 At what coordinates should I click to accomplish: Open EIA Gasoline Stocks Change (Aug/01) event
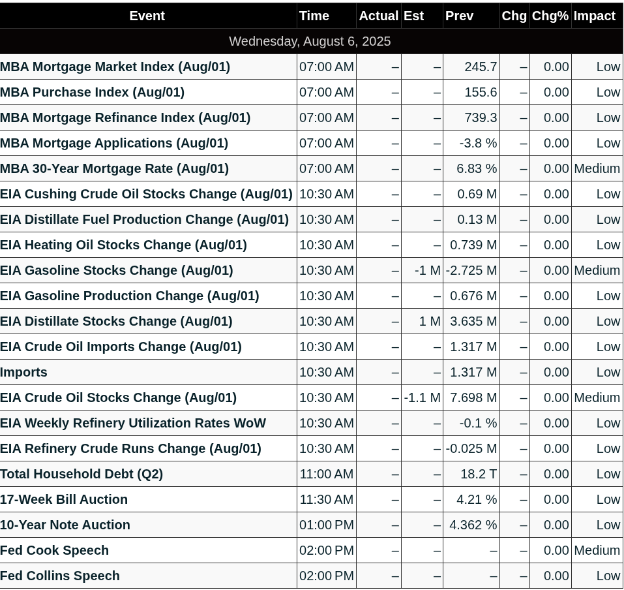click(117, 270)
